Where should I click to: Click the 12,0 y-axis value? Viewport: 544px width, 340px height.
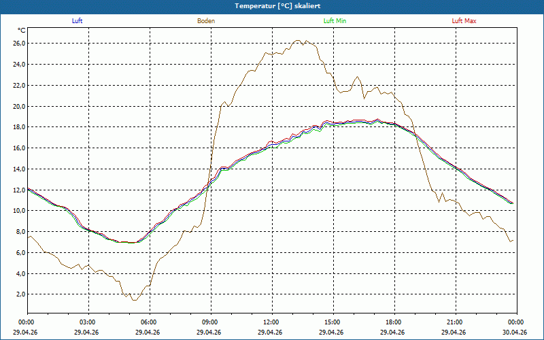pos(19,190)
